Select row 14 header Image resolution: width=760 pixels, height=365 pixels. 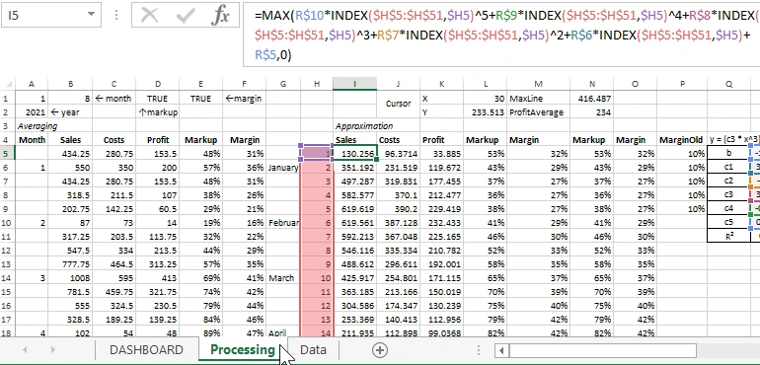(7, 278)
